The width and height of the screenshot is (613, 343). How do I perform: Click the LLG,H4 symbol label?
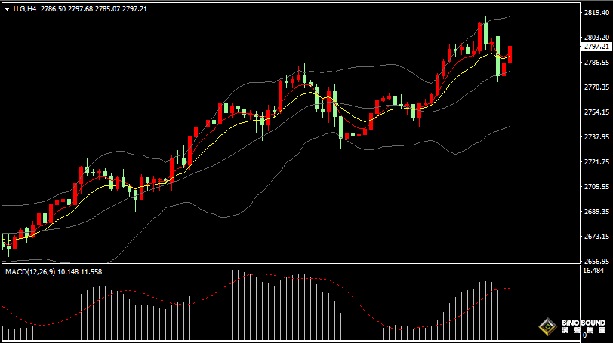[25, 8]
